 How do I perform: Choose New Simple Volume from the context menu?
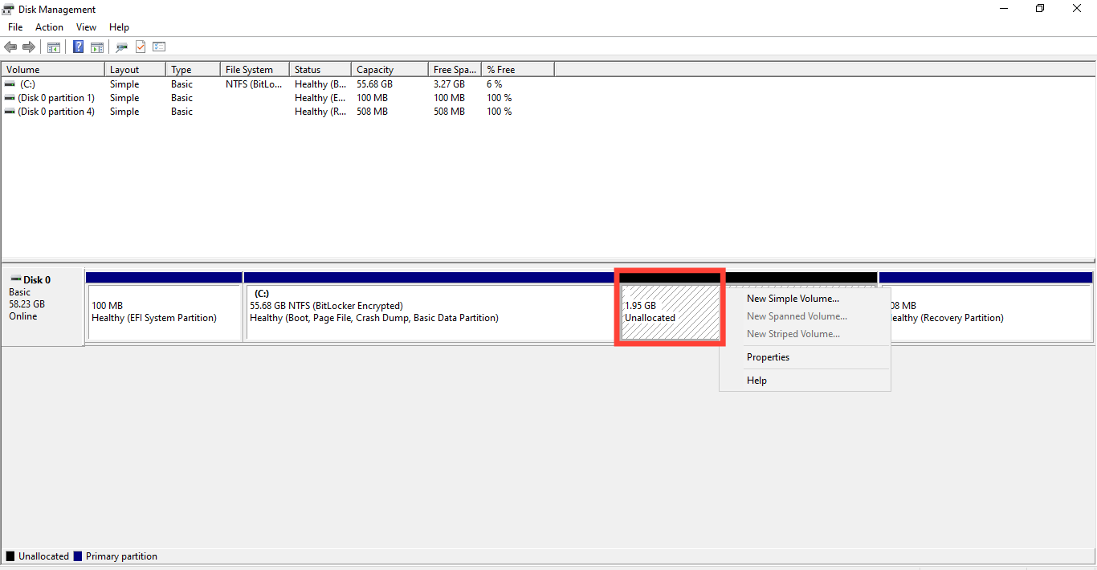[792, 298]
